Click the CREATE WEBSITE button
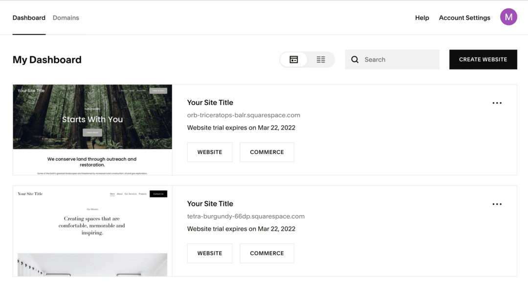Screen dimensions: 528x282 pos(483,59)
